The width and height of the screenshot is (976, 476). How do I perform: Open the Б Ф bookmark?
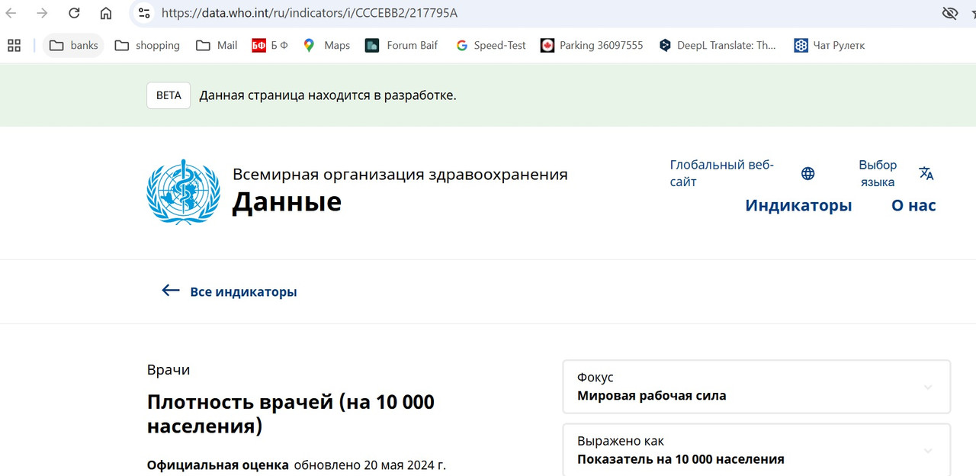point(270,46)
